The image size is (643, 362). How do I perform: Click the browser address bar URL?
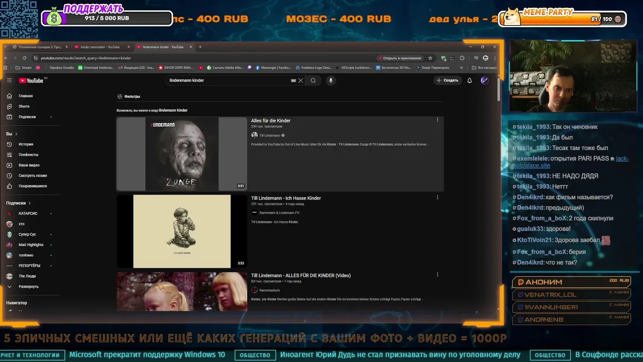[85, 58]
